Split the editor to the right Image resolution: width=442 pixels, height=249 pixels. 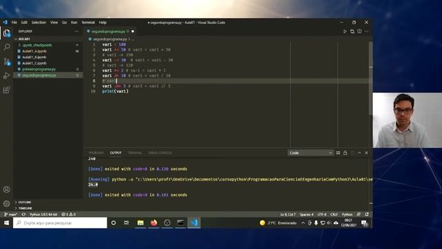(359, 31)
